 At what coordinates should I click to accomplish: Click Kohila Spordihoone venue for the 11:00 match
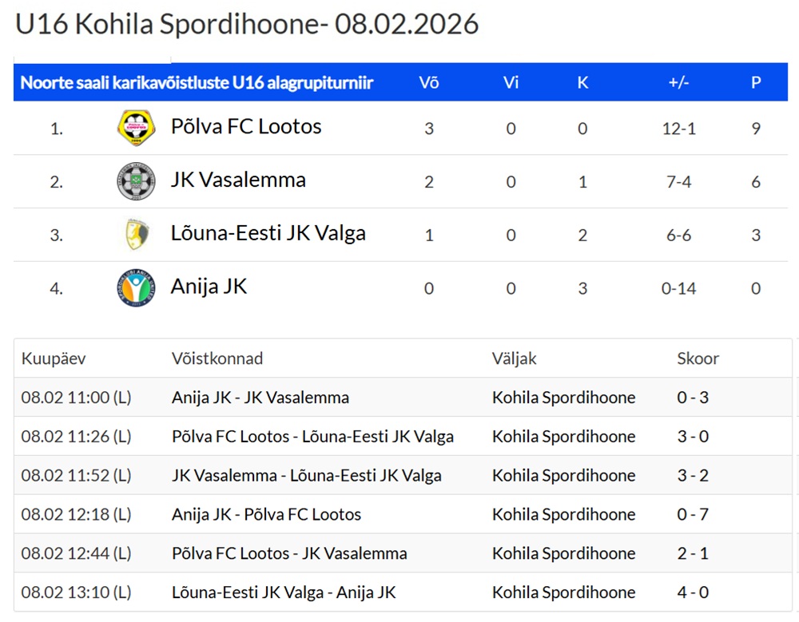tap(563, 398)
